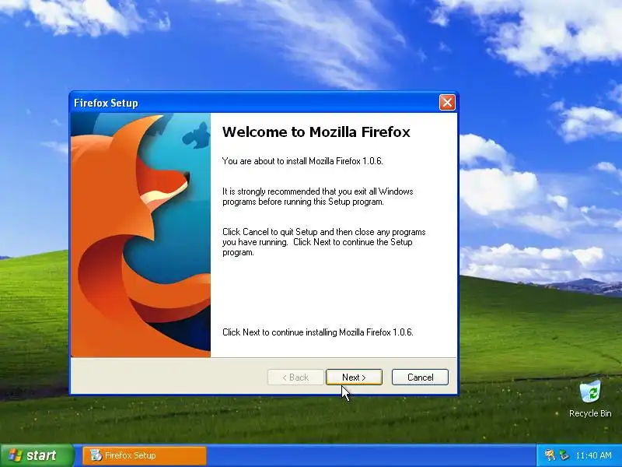Close the Firefox Setup dialog
Viewport: 622px width, 467px height.
[x=447, y=103]
